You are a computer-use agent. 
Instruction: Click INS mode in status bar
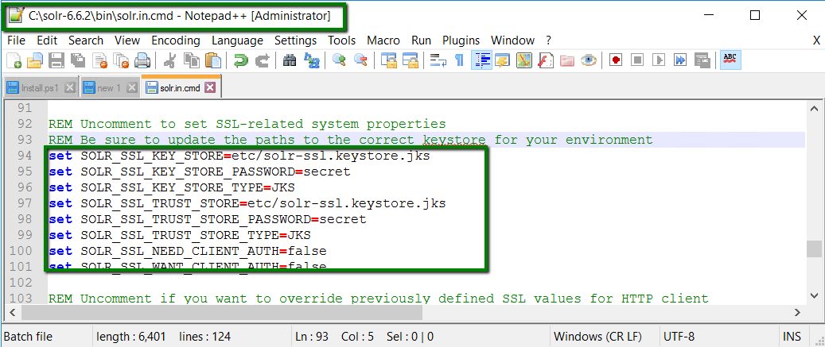792,337
